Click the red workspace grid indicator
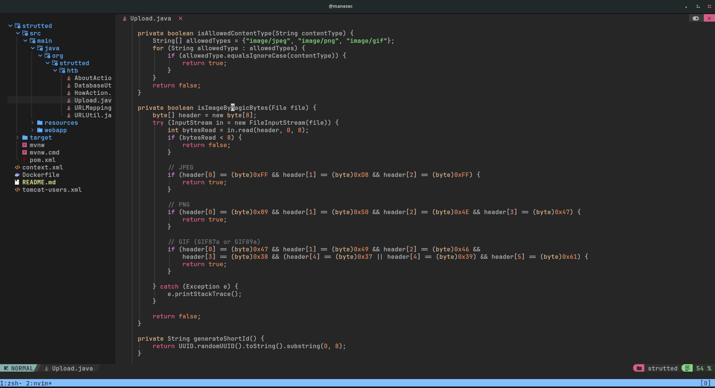 [710, 6]
